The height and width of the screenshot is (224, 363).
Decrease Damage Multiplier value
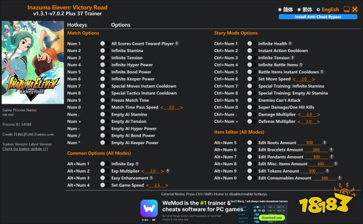[x=299, y=114]
